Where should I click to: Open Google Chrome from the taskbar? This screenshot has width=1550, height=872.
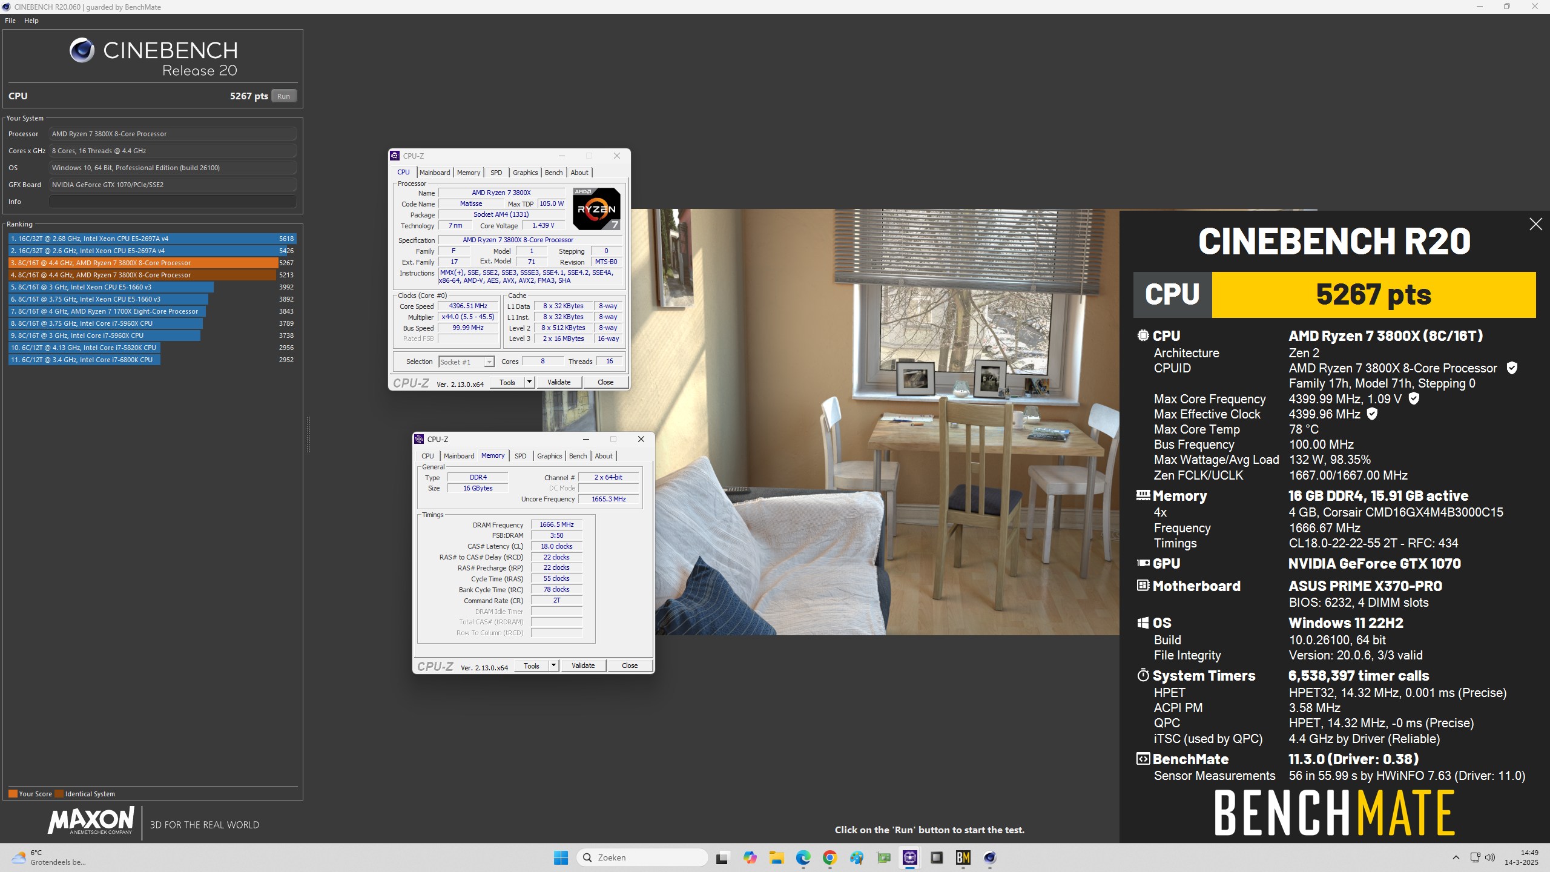tap(829, 857)
